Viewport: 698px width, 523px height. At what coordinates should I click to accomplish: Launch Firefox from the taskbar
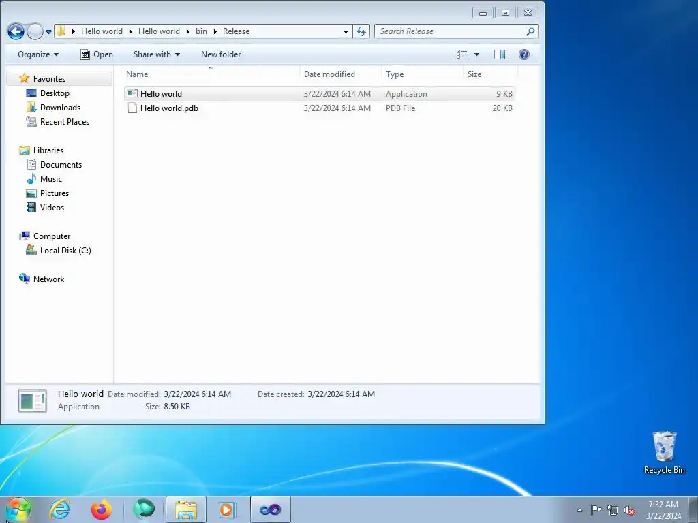(102, 509)
